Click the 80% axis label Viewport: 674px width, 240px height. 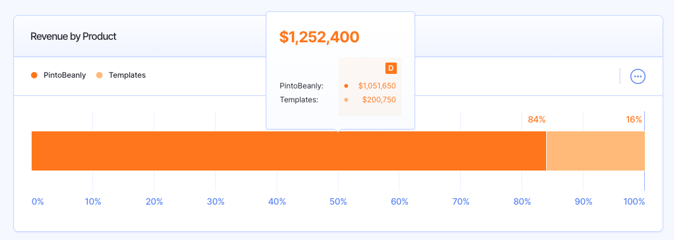[522, 201]
